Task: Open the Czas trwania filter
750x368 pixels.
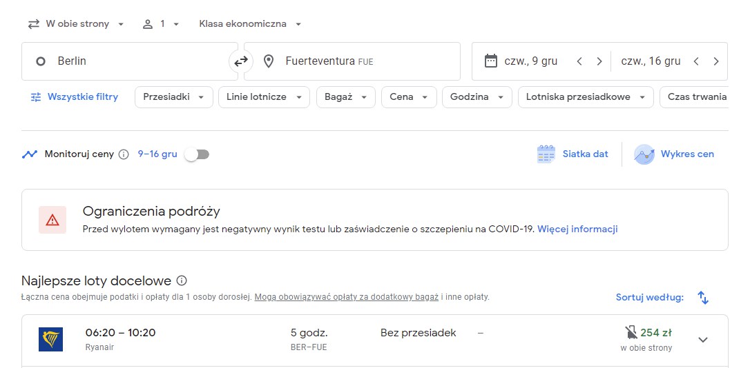Action: (695, 97)
